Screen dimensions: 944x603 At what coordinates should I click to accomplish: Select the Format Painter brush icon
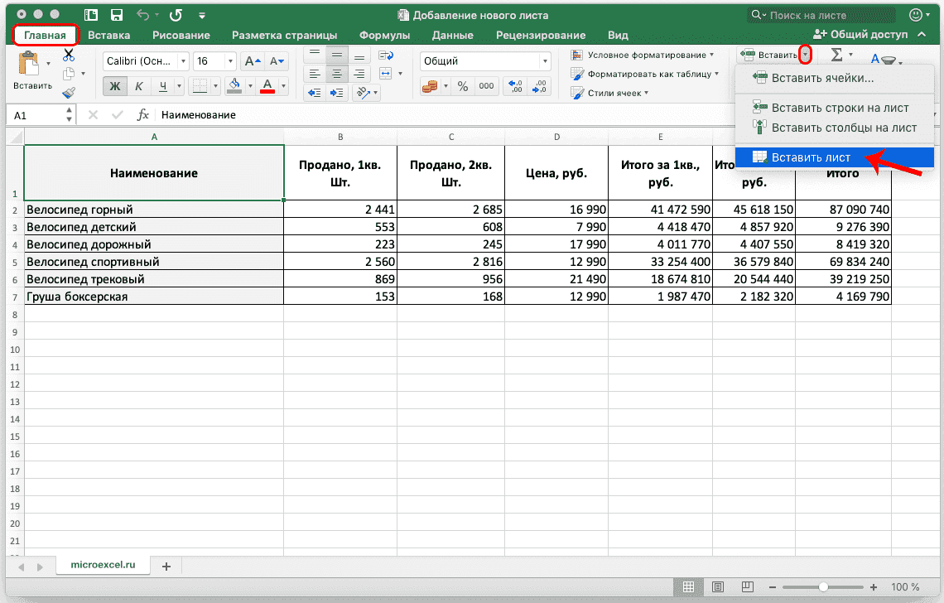[69, 93]
